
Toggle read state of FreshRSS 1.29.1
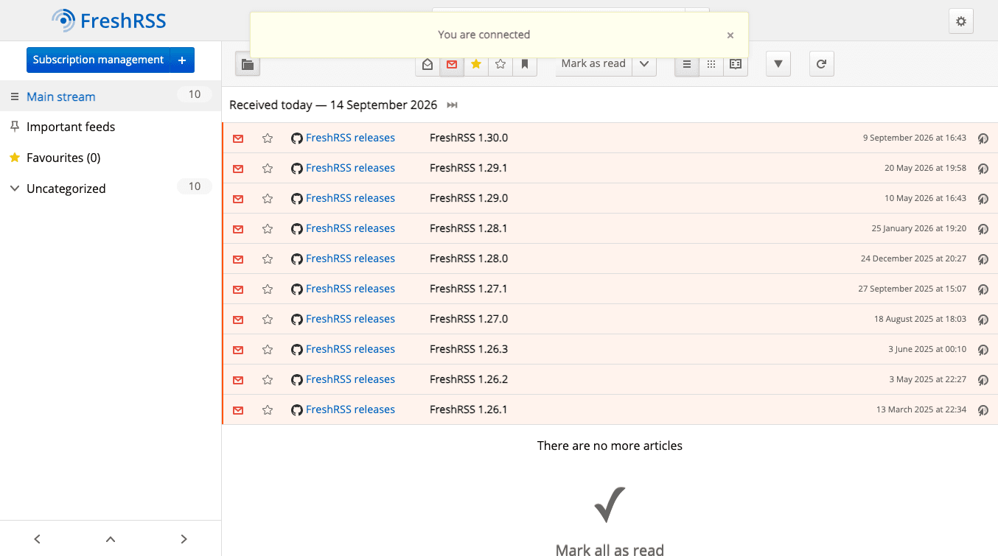(238, 169)
